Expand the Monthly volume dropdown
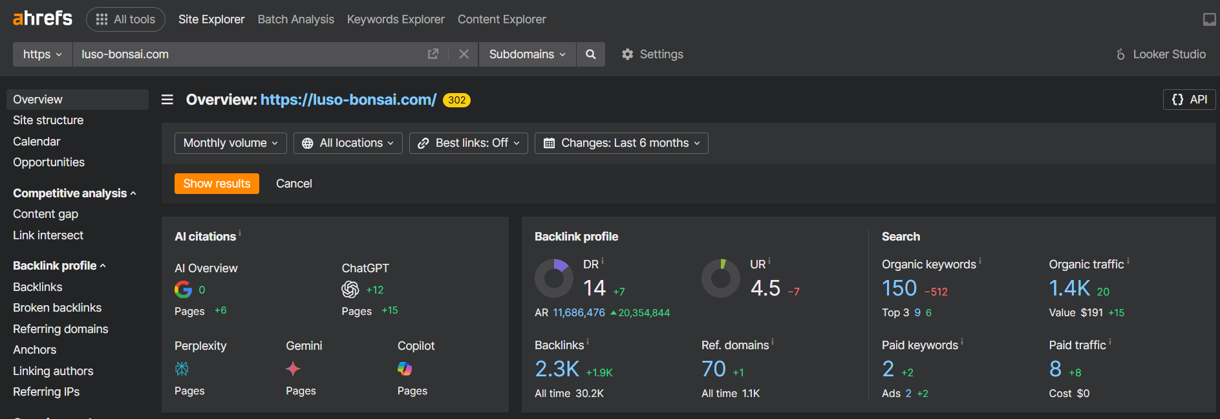This screenshot has width=1220, height=419. 230,143
